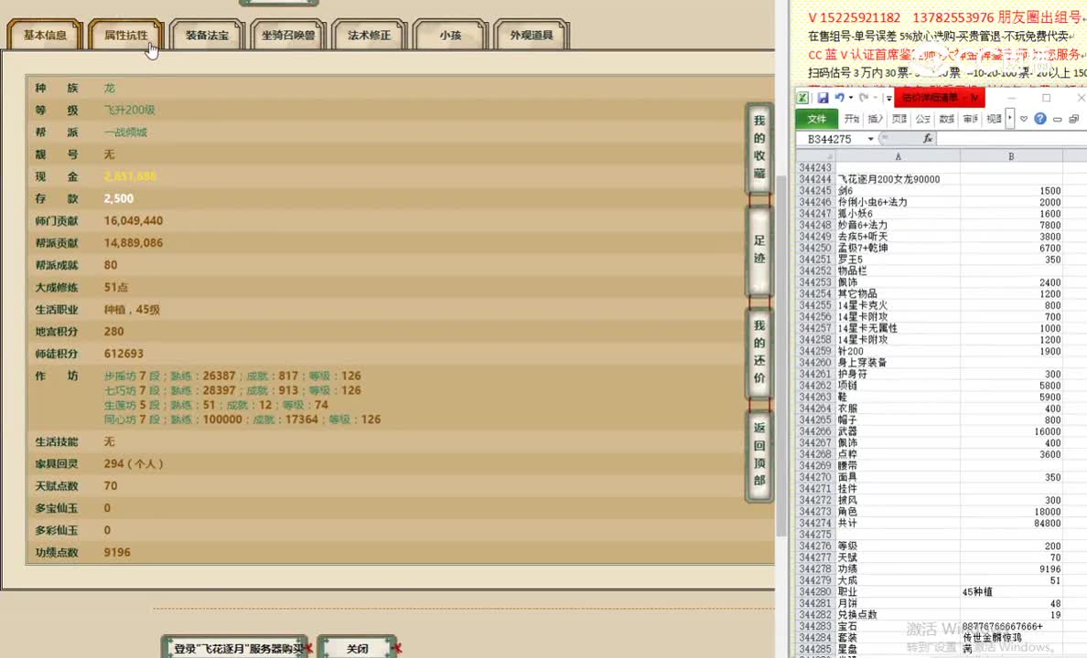Click the cell with 共计 total 84800
Screen dimensions: 1087x658
pyautogui.click(x=1011, y=523)
